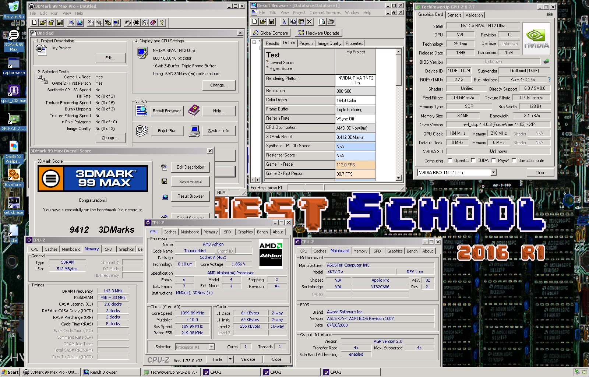The width and height of the screenshot is (589, 377).
Task: Click the Open folder icon in 3DMark toolbar
Action: (43, 23)
